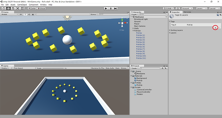Open Collab dropdown

coord(168,9)
